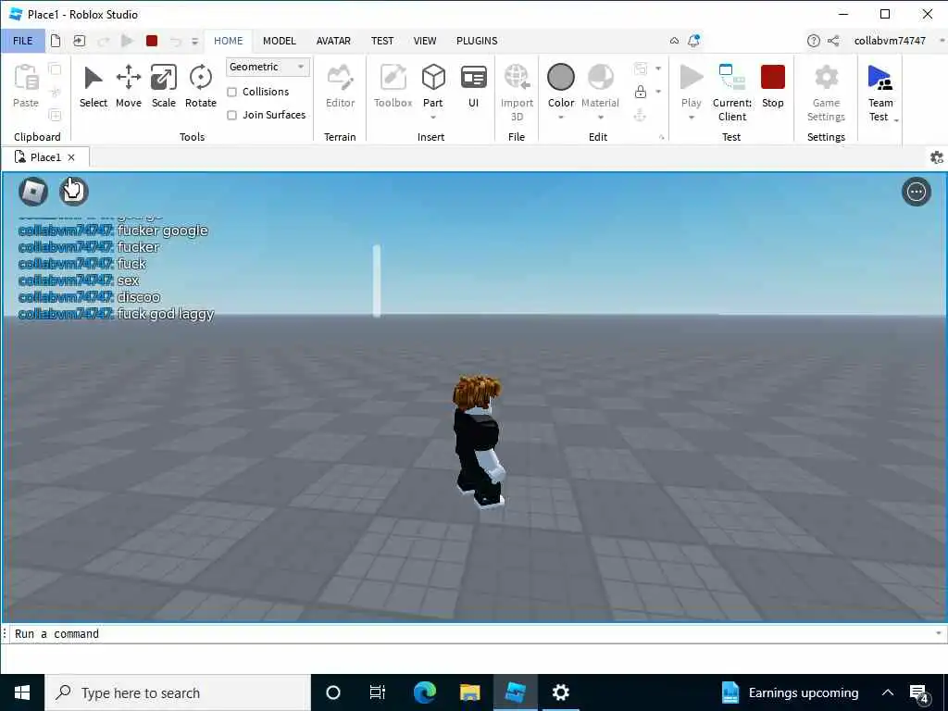Switch to the HOME ribbon tab
Viewport: 948px width, 711px height.
pos(228,41)
